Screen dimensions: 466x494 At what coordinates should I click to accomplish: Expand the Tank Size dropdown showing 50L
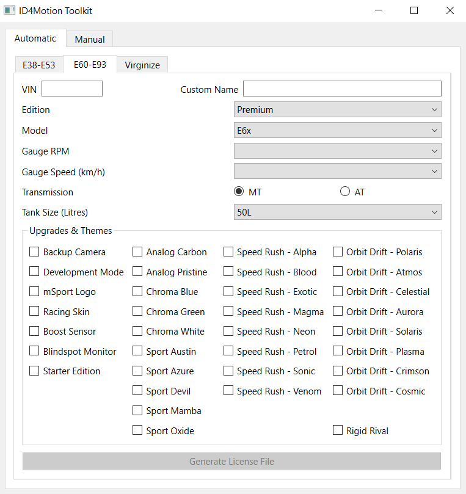[338, 212]
